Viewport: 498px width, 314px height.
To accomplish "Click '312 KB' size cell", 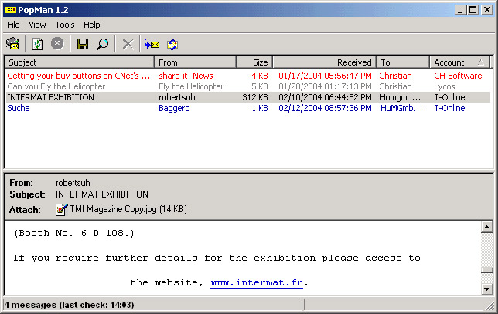I will [x=255, y=97].
